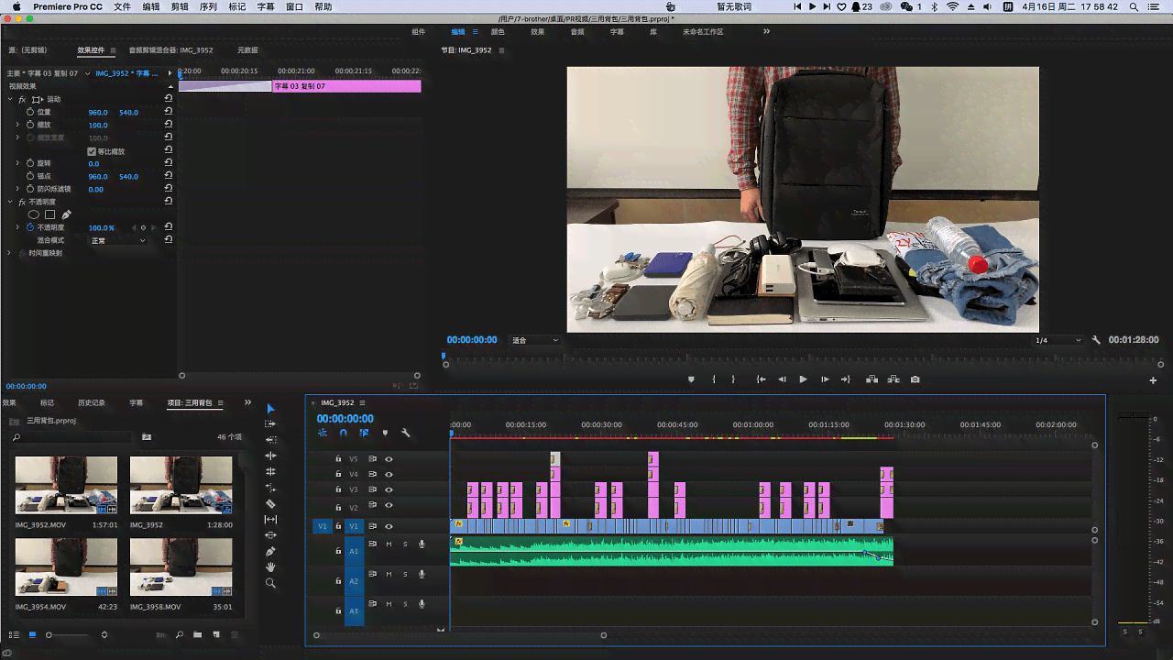Select the Pen tool in tools panel
Image resolution: width=1173 pixels, height=660 pixels.
[270, 551]
